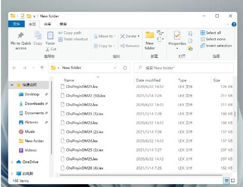Click the horizontal scrollbar of file list
Viewport: 243px width, 187px height.
(x=141, y=175)
